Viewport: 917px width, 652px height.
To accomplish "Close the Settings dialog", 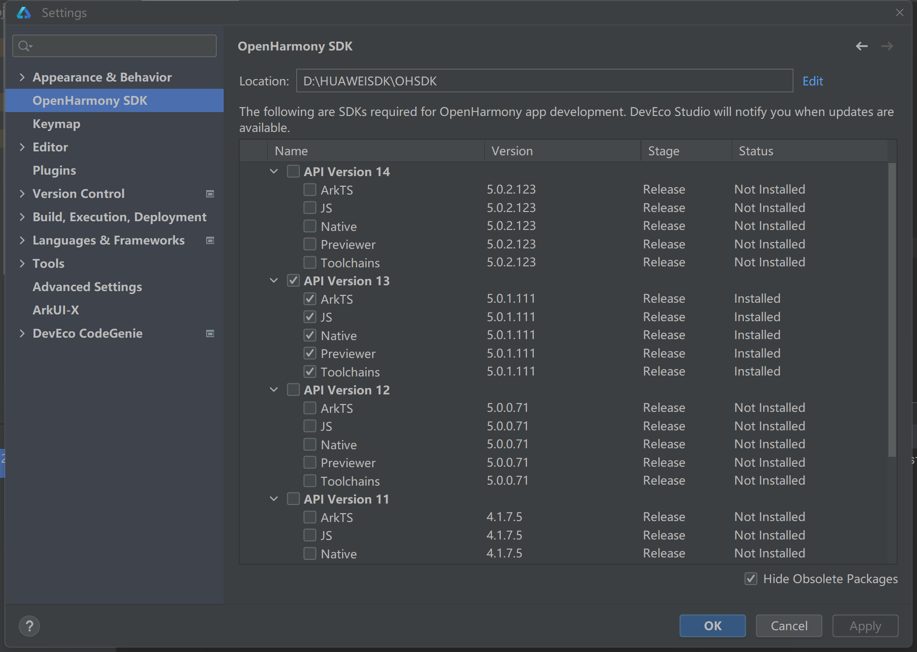I will [x=900, y=13].
